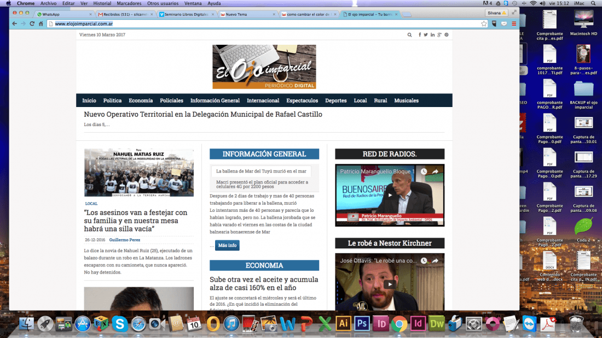
Task: Open the Chrome hamburger menu
Action: 514,24
